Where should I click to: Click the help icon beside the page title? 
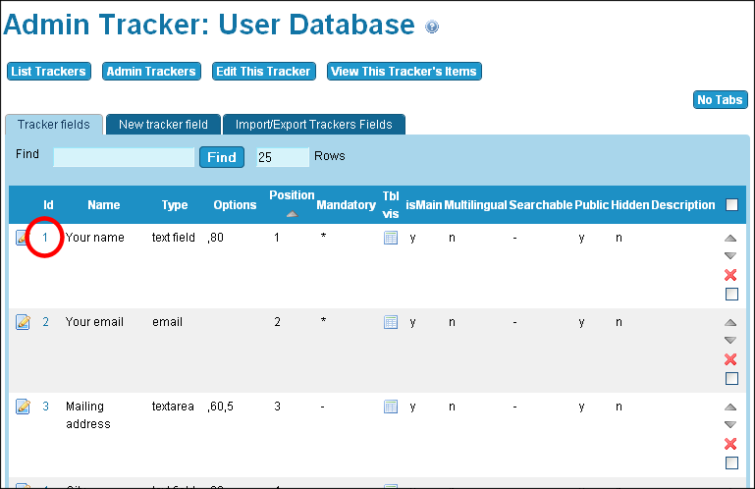[432, 27]
